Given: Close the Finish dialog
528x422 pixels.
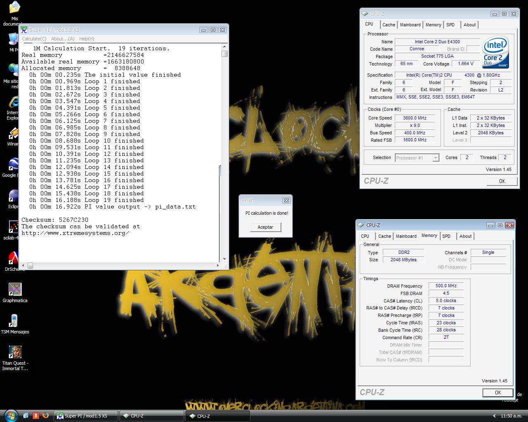Looking at the screenshot, I should 286,200.
